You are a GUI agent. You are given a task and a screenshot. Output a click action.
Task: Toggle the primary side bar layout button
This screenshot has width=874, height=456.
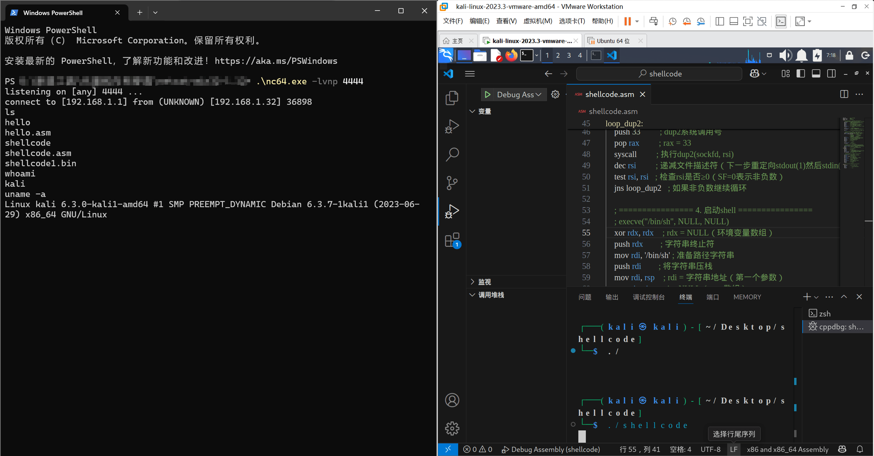(800, 74)
